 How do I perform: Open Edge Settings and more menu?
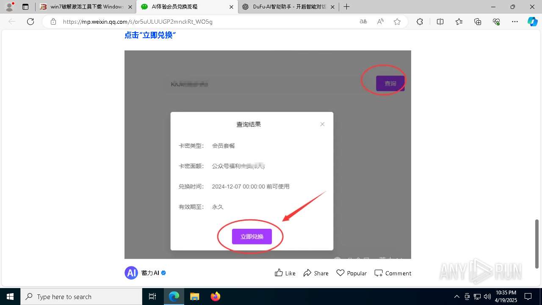(x=515, y=22)
